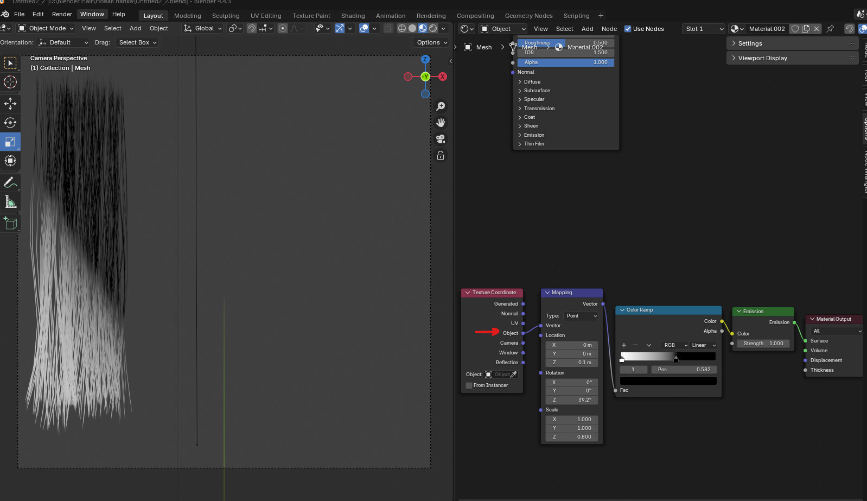Open the Mapping Type Point dropdown
The height and width of the screenshot is (501, 867).
[x=581, y=316]
